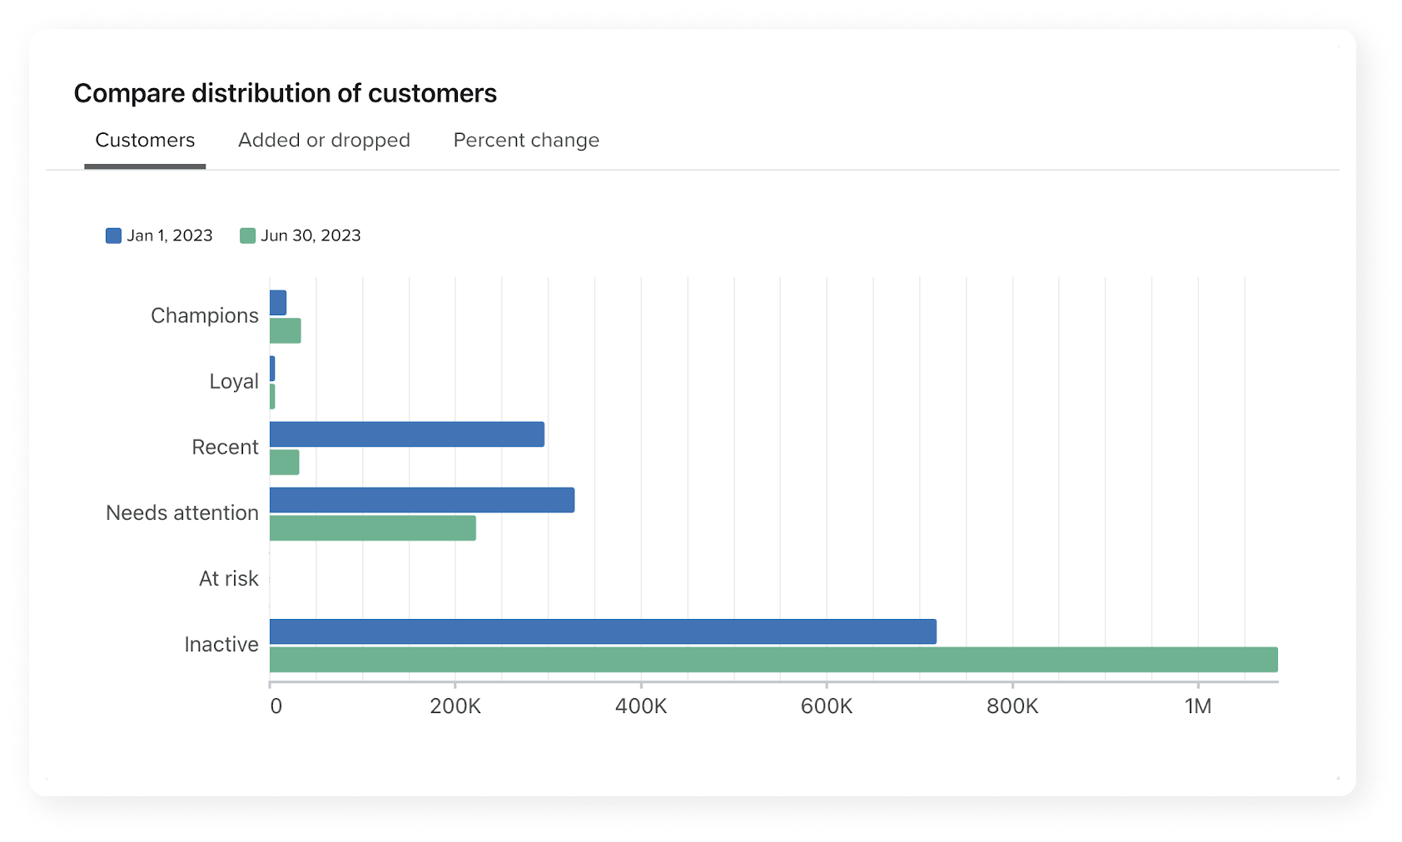
Task: Click the 600K x-axis tick label
Action: (x=827, y=706)
